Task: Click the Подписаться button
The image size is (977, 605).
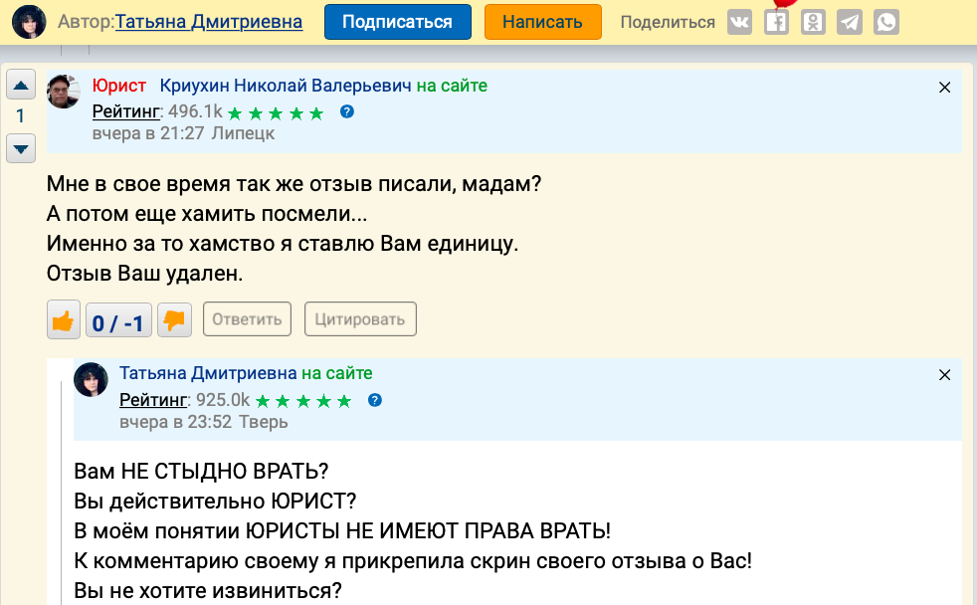Action: pyautogui.click(x=397, y=22)
